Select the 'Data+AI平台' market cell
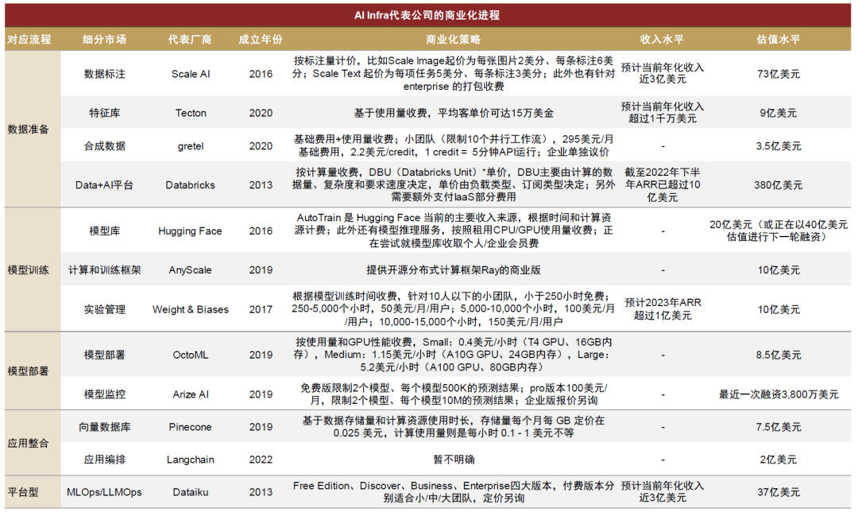 pyautogui.click(x=105, y=185)
